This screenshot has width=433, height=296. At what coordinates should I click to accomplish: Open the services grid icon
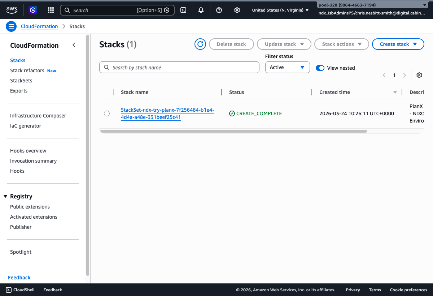51,10
